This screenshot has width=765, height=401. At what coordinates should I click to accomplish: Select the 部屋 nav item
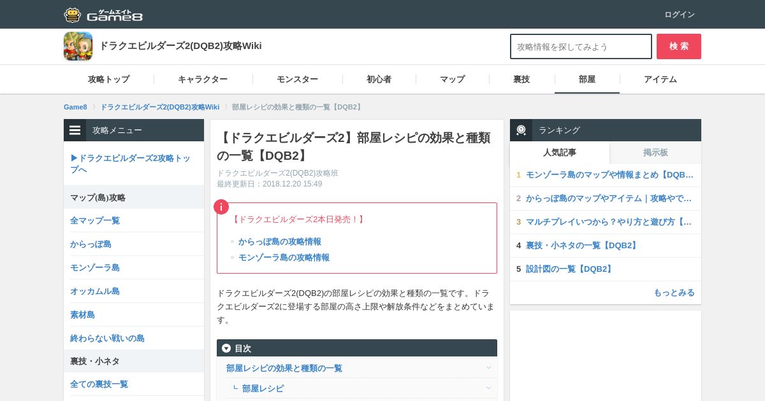(x=587, y=80)
